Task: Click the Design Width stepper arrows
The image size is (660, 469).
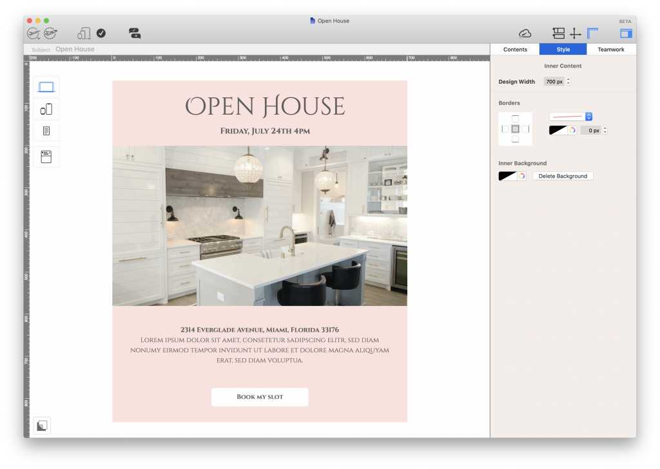Action: [568, 82]
